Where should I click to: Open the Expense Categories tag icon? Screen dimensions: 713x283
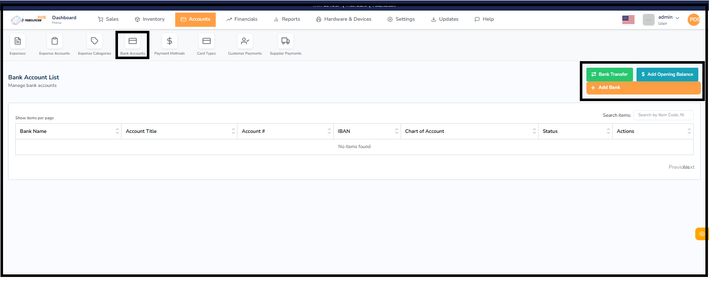coord(94,41)
